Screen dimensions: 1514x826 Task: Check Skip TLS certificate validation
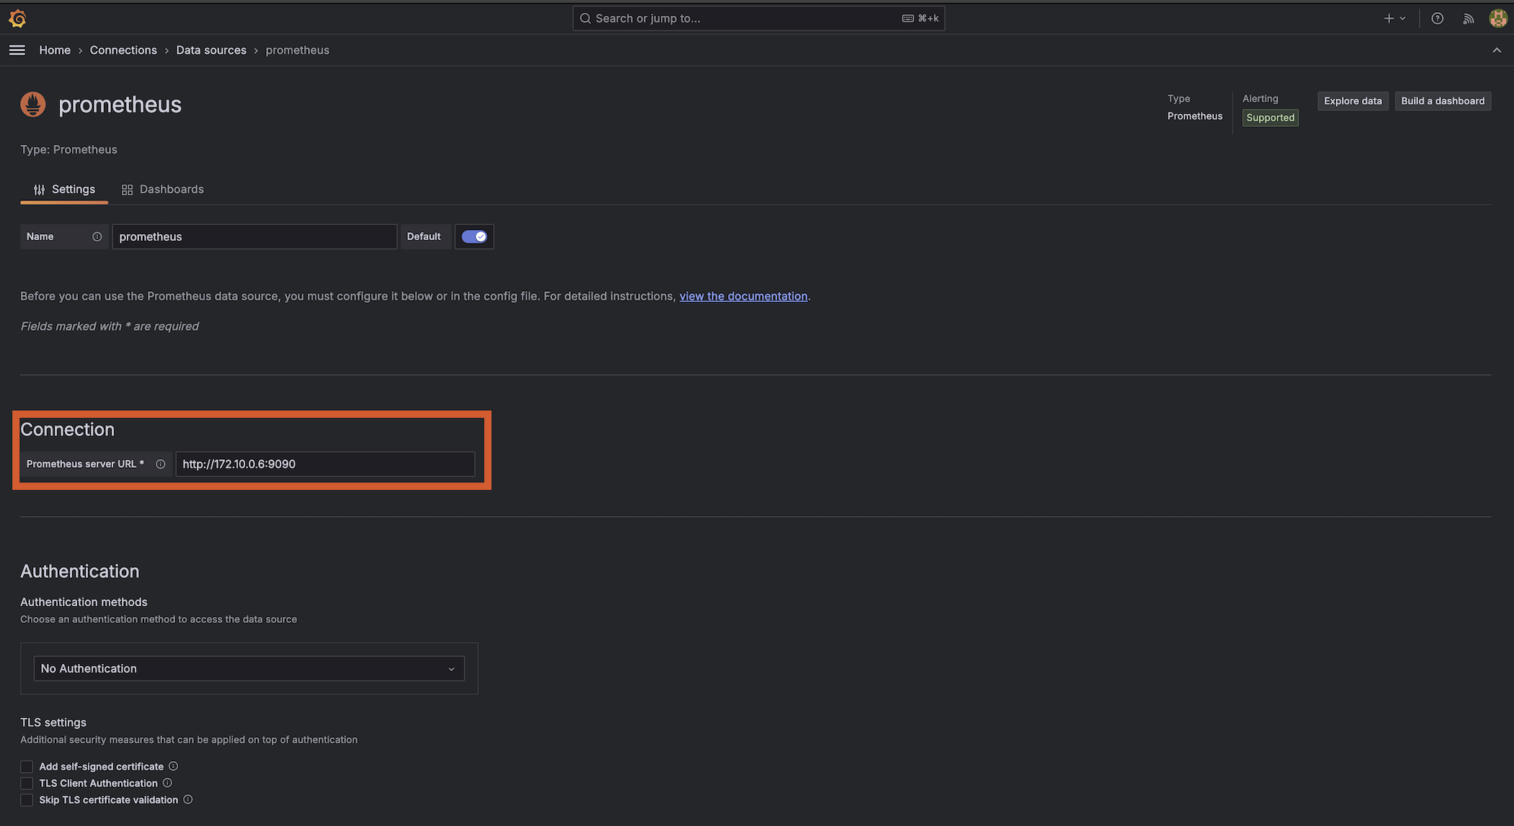click(27, 800)
